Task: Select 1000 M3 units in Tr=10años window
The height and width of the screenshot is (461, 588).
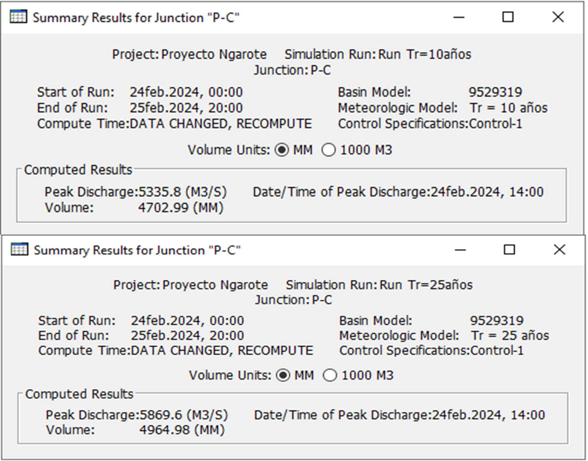Action: pos(329,150)
